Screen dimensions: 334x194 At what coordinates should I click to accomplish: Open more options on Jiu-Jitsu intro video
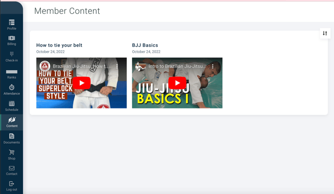[212, 66]
